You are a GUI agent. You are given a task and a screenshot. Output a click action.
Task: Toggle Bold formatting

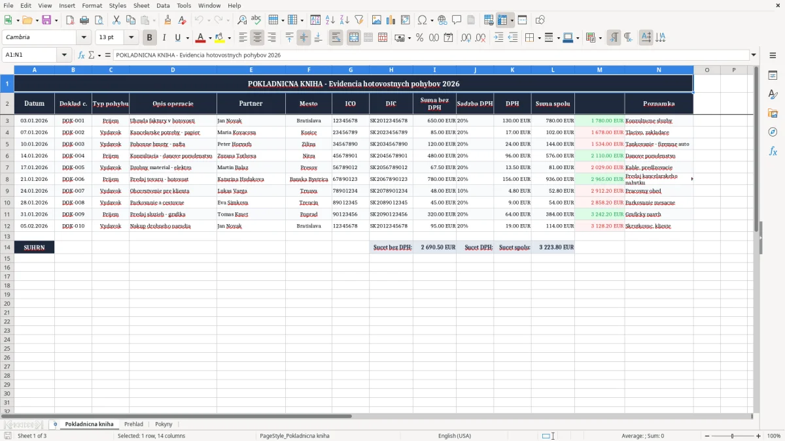(150, 38)
